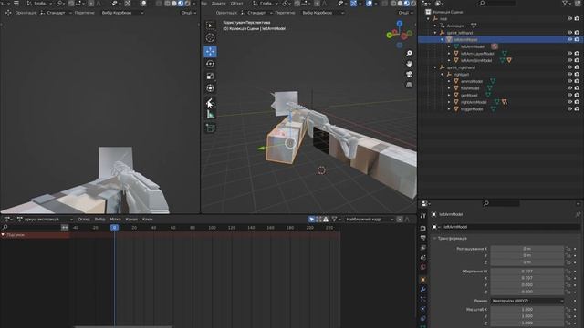Open the Огляд menu in the timeline
The height and width of the screenshot is (328, 584).
(x=84, y=220)
